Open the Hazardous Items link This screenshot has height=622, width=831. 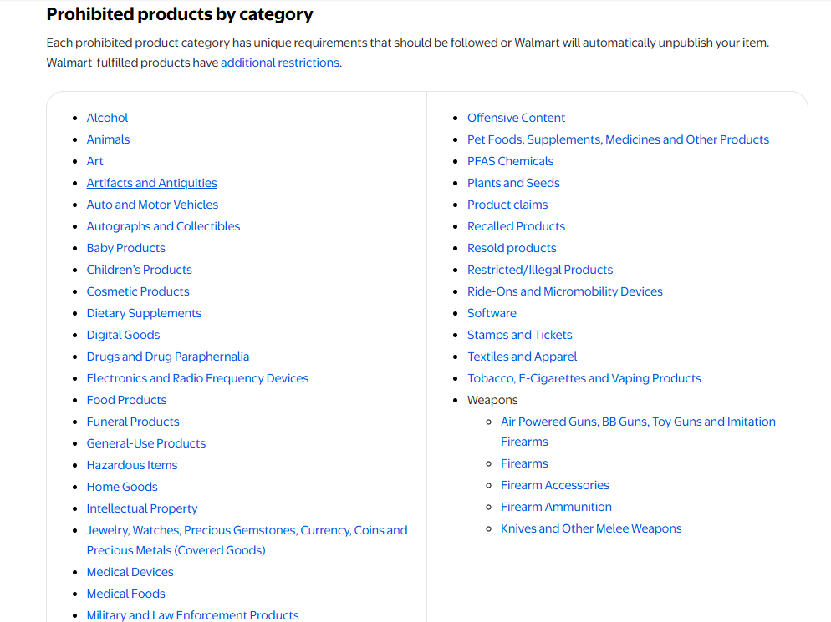pos(132,465)
